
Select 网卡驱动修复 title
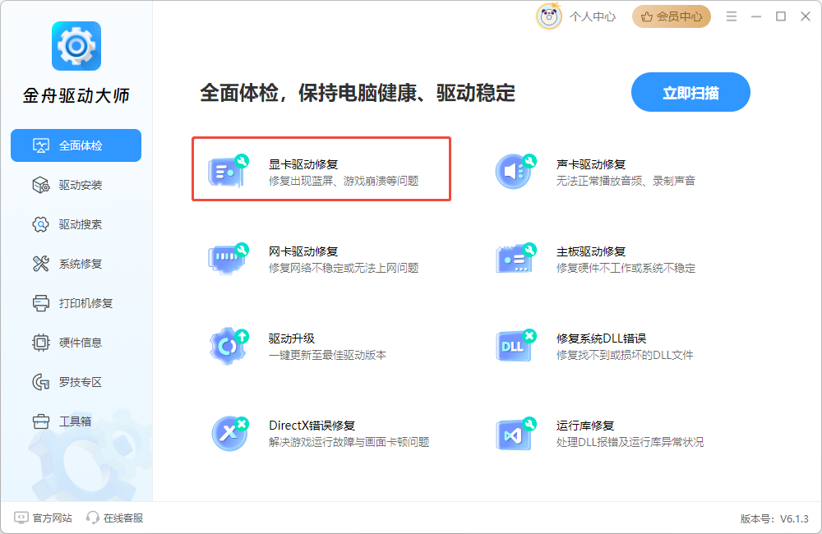[303, 251]
